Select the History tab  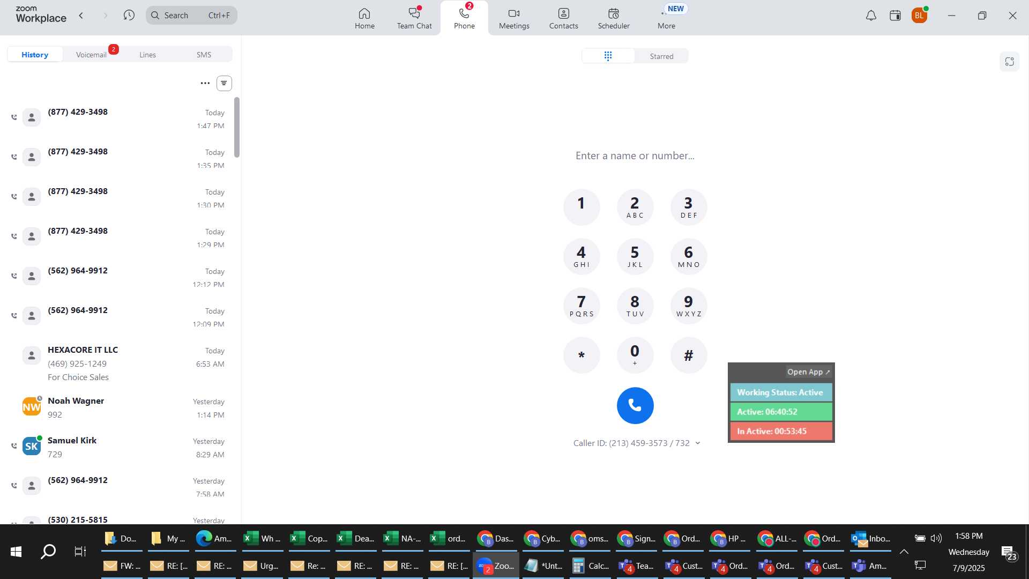coord(35,55)
